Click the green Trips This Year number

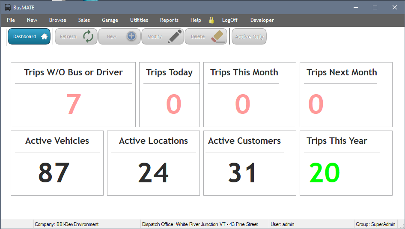pyautogui.click(x=325, y=173)
